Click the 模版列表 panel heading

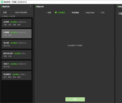(x=6, y=7)
